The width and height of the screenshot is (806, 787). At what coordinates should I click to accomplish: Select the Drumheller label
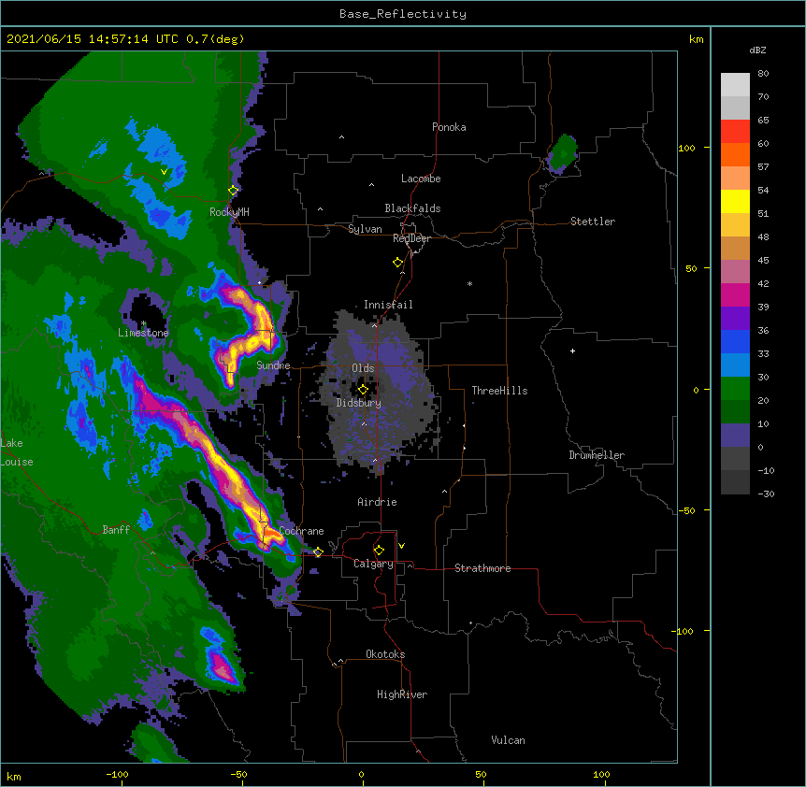coord(597,455)
